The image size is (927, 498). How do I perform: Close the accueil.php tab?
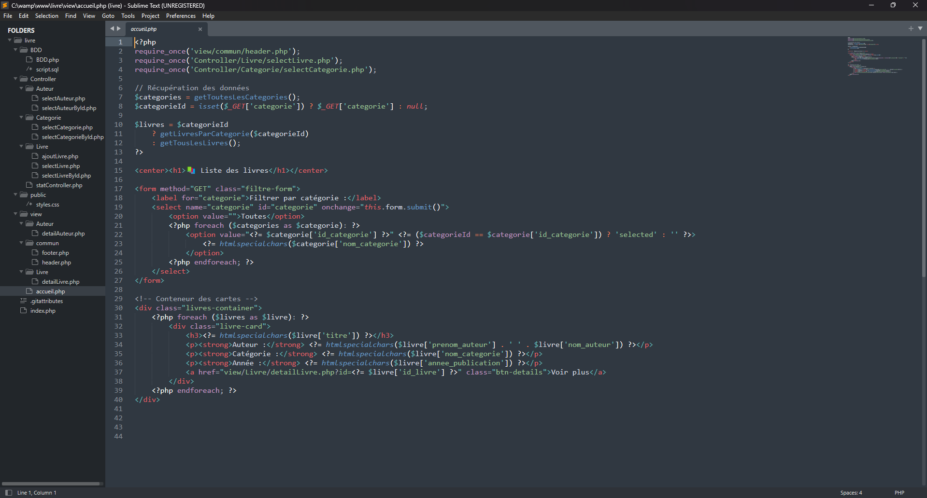click(200, 29)
